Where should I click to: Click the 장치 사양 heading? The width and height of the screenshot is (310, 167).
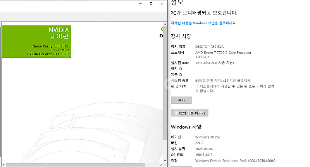tap(181, 36)
